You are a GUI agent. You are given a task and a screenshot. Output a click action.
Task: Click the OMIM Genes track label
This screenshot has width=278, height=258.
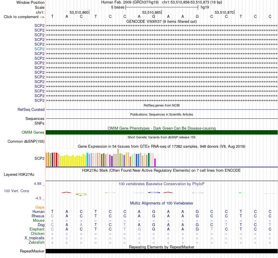pos(33,133)
